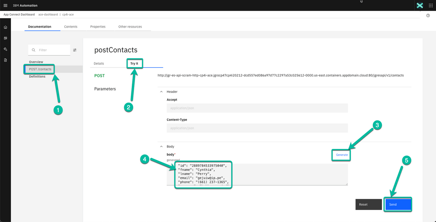Open the dashboard grid icon in the sidebar
This screenshot has height=222, width=436.
[x=5, y=38]
